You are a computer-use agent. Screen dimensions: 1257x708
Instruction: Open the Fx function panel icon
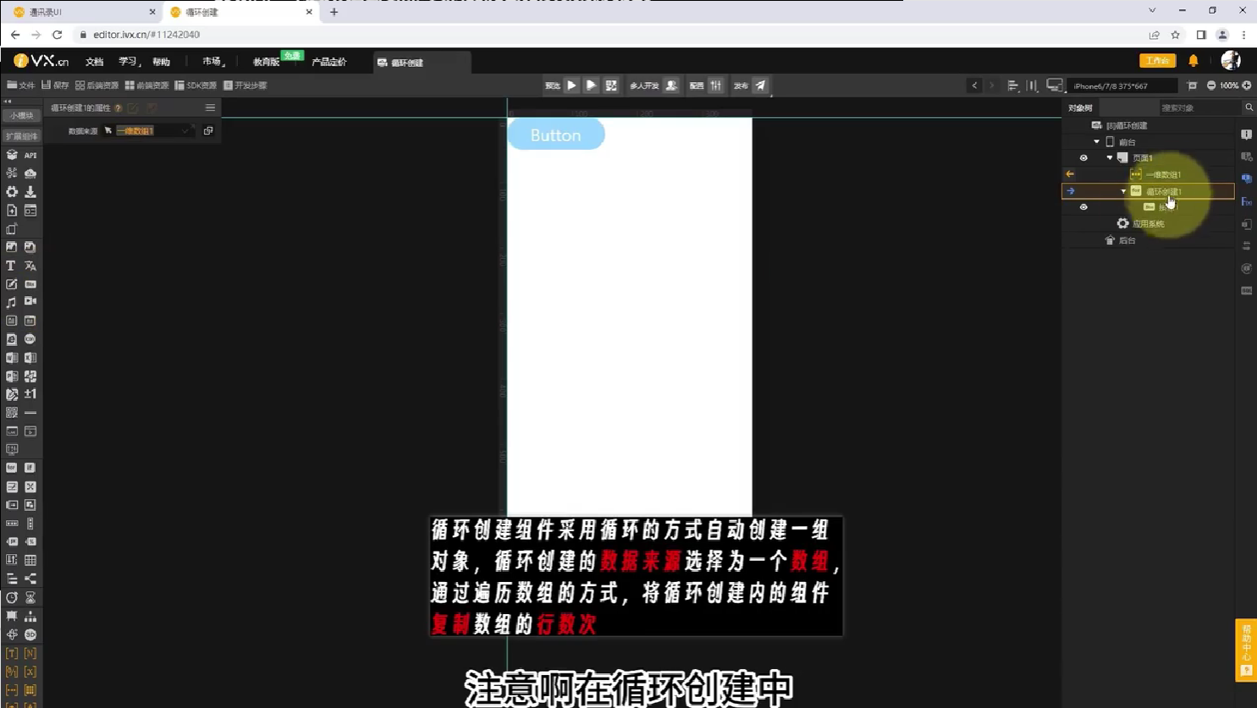point(1247,201)
